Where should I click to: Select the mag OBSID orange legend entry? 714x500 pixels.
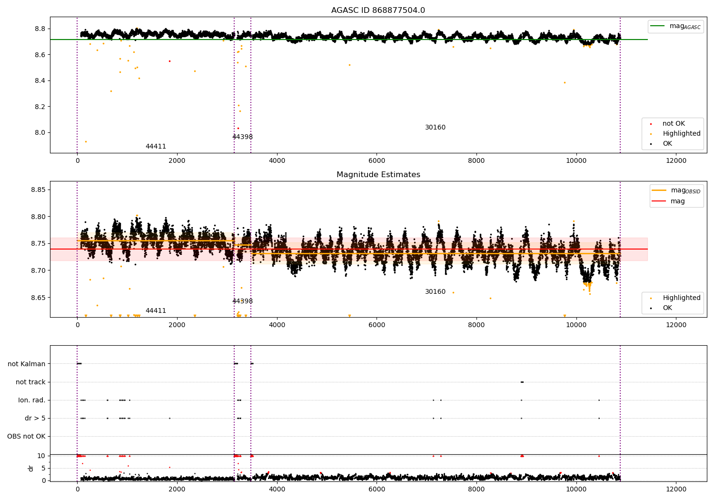tap(676, 190)
